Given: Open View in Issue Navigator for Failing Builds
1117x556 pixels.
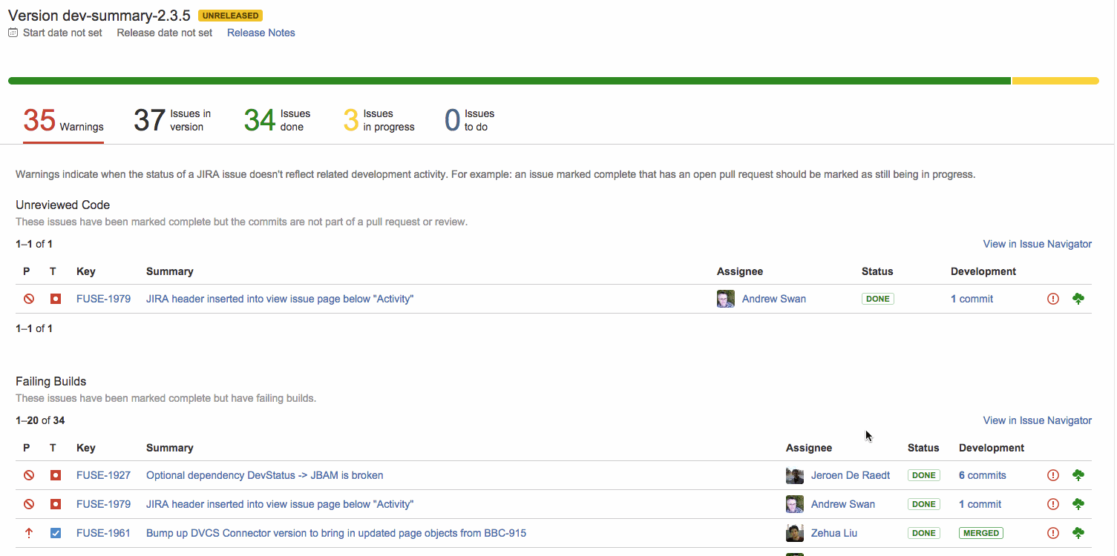Looking at the screenshot, I should [x=1038, y=420].
